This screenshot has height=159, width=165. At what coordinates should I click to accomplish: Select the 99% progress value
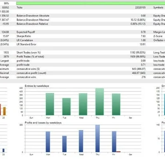tap(6, 3)
